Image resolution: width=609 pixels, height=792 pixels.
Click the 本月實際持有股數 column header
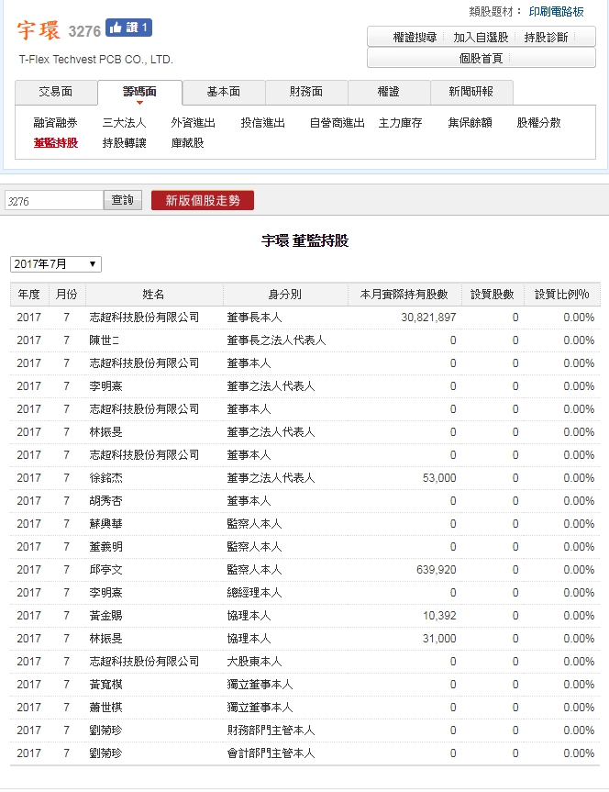404,295
